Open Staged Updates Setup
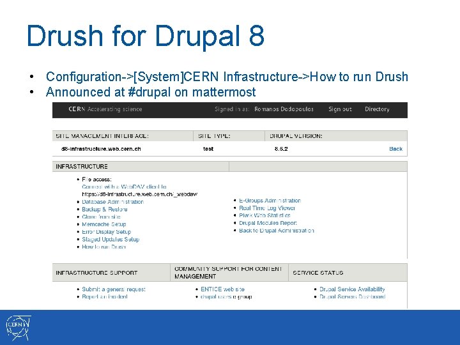 pos(111,240)
